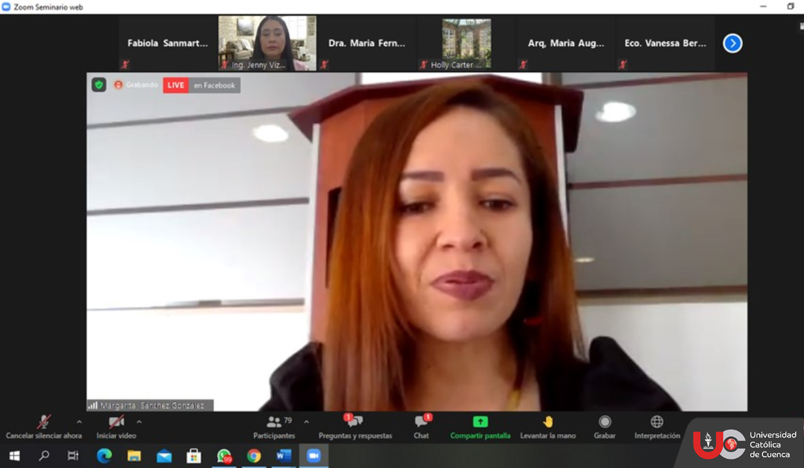Start recording with Grabar

[x=605, y=427]
